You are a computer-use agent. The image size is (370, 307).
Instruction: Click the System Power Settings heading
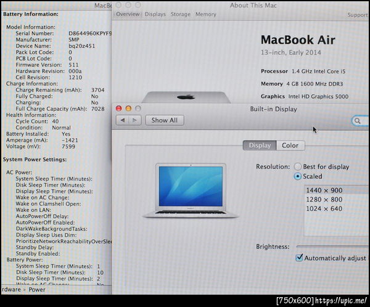coord(35,160)
